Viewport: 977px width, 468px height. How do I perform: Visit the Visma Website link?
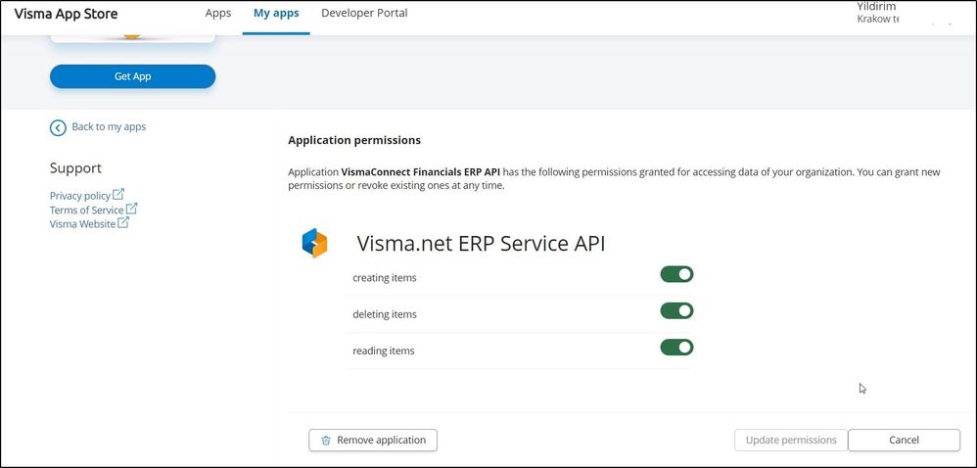click(83, 223)
